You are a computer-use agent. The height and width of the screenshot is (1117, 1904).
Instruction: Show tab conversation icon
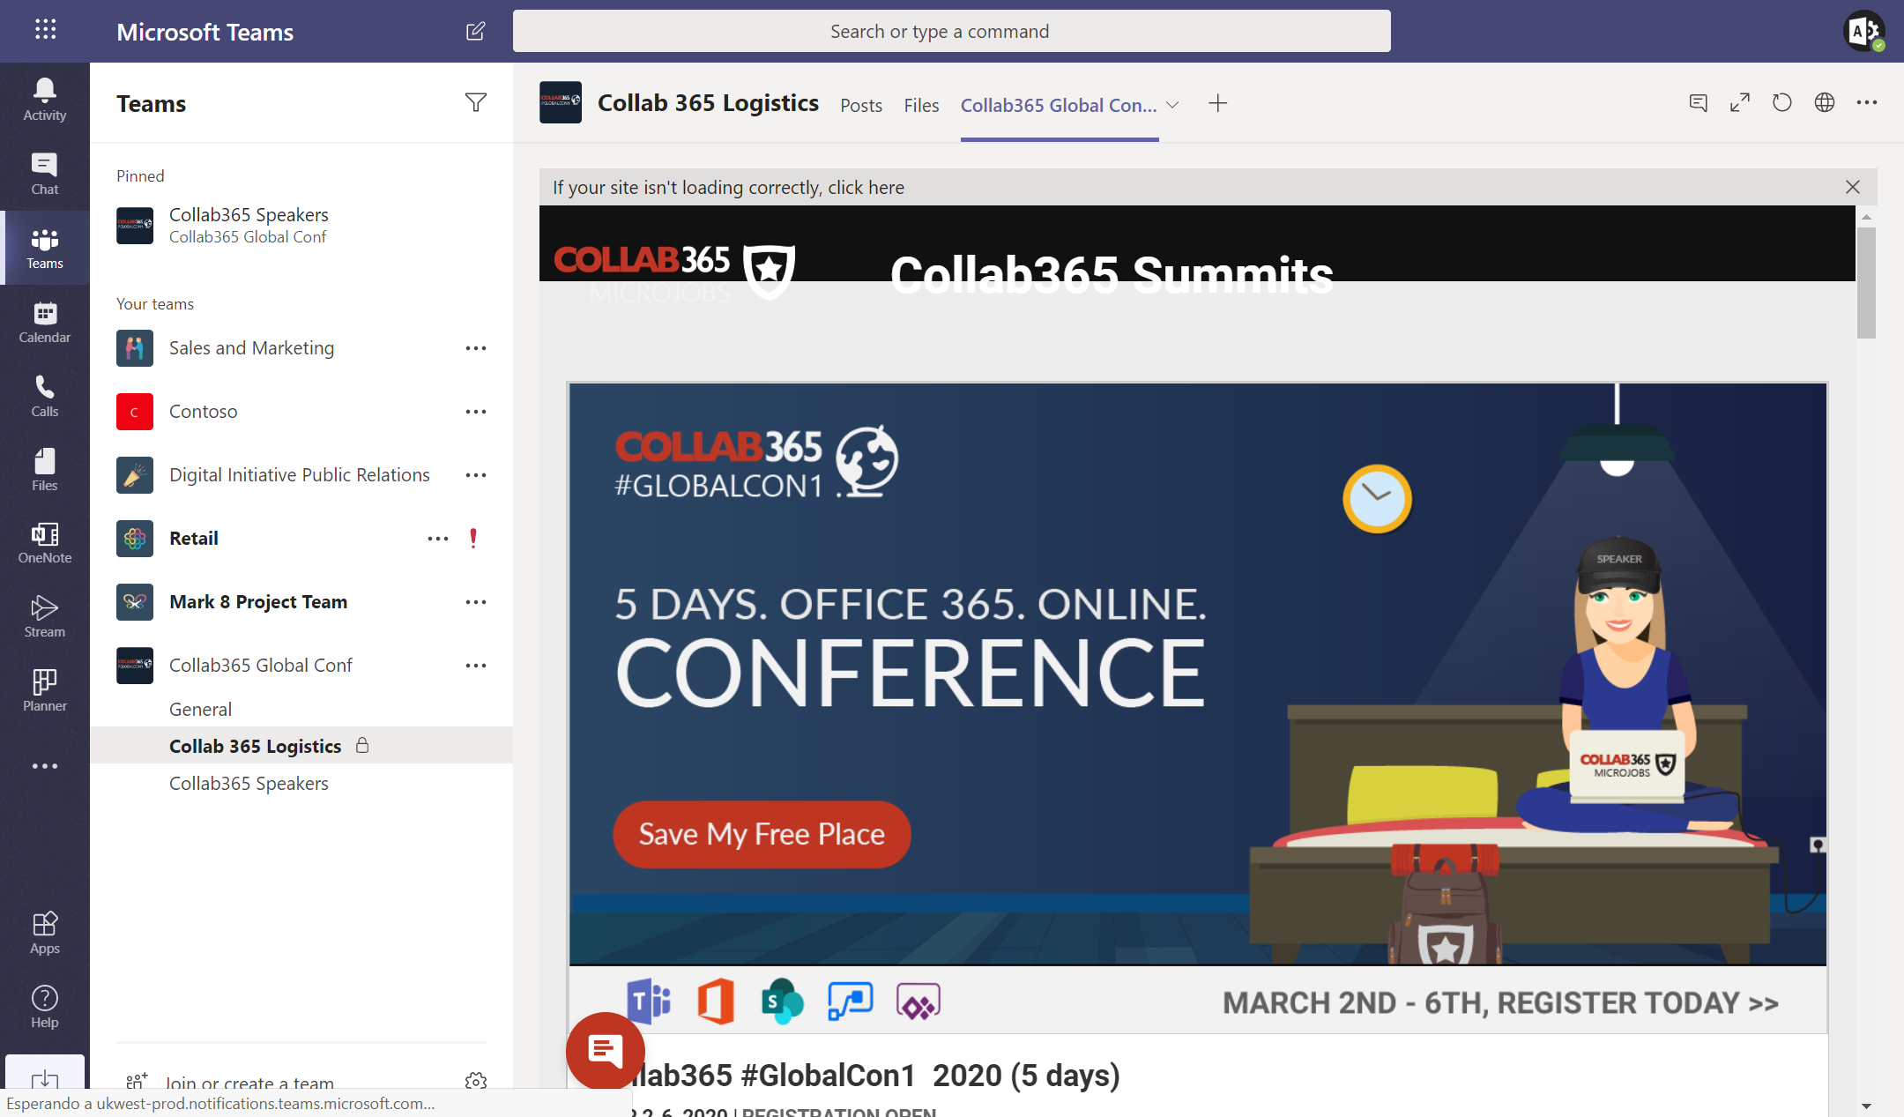(1698, 103)
